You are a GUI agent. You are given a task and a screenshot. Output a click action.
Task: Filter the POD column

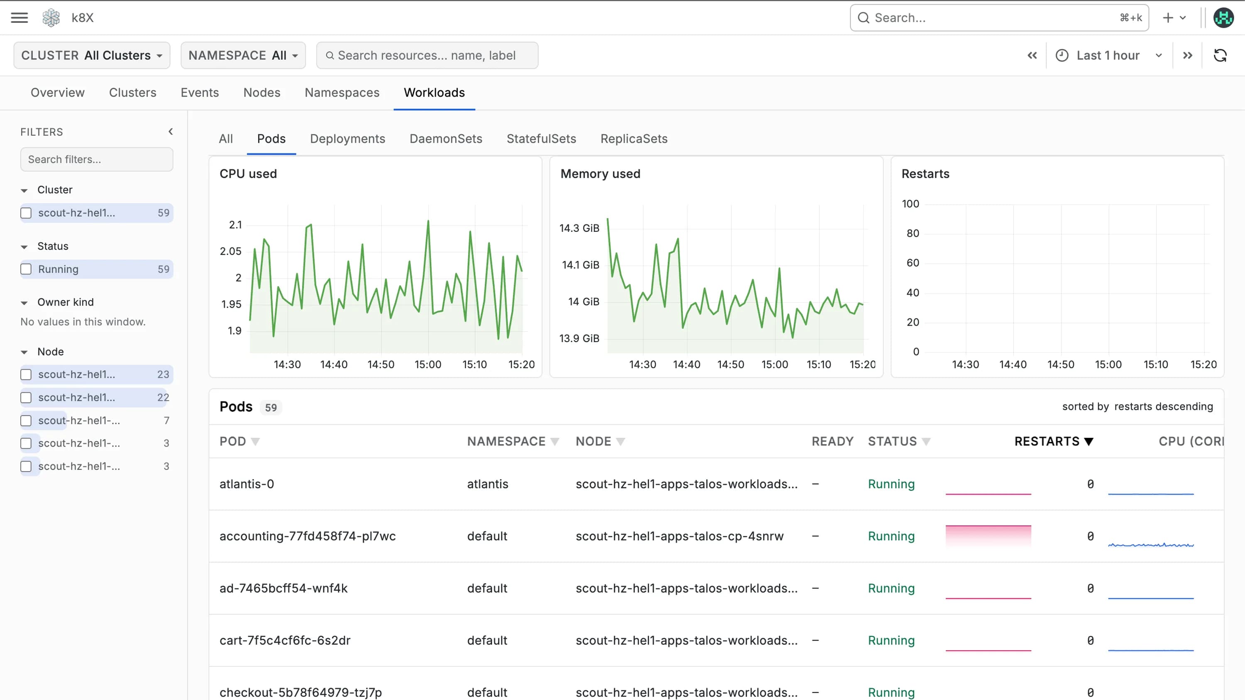[x=255, y=441]
